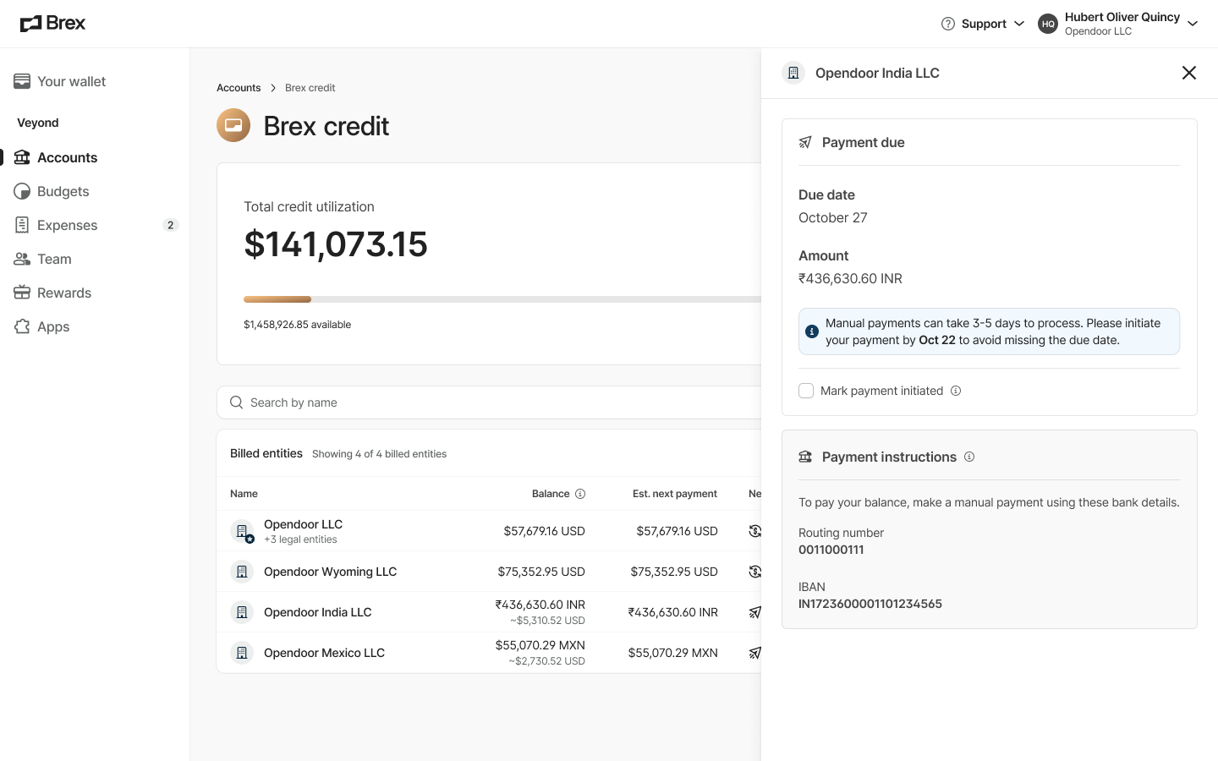Click Brex credit breadcrumb text
Screen dimensions: 1218x761
[310, 88]
